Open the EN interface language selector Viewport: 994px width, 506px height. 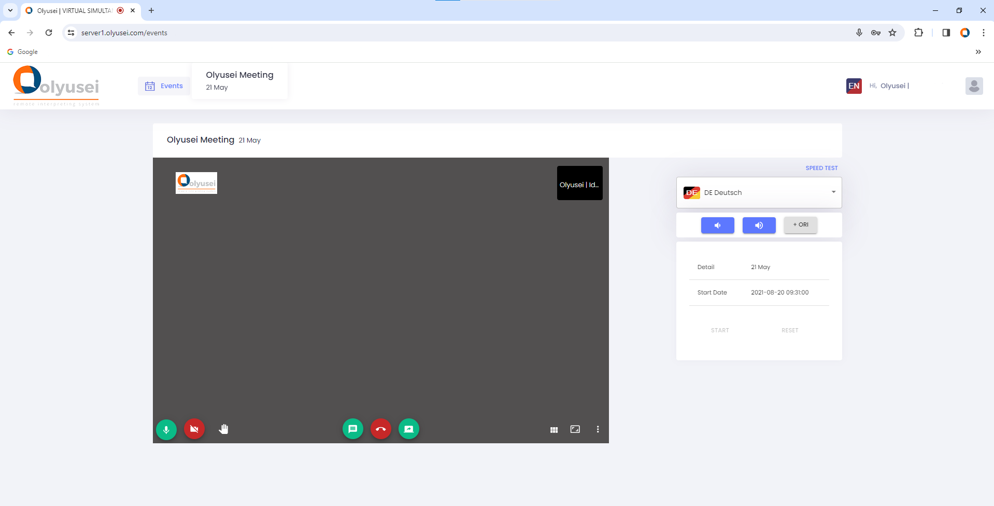[854, 86]
